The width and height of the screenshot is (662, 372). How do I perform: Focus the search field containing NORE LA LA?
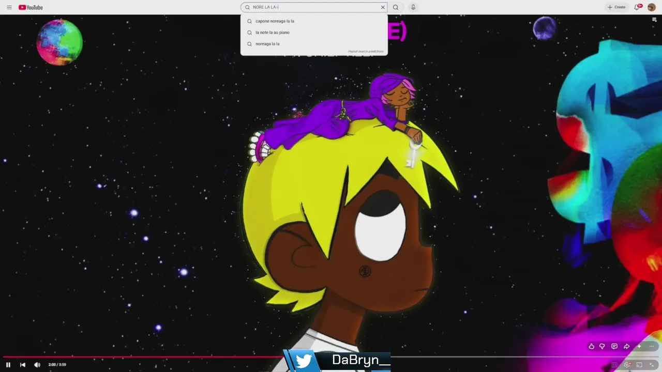click(314, 7)
